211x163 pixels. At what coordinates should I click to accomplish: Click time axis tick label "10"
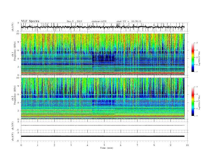(x=187, y=145)
